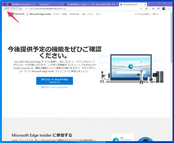Screen dimensions: 174x143
Task: Open the Microsoft Edge Insider home link
Action: coord(40,14)
